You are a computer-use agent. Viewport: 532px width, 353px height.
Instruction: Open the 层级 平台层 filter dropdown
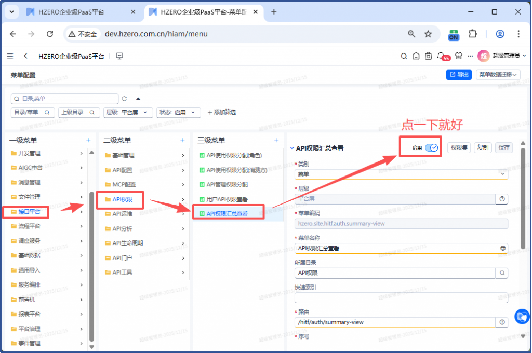pos(129,112)
